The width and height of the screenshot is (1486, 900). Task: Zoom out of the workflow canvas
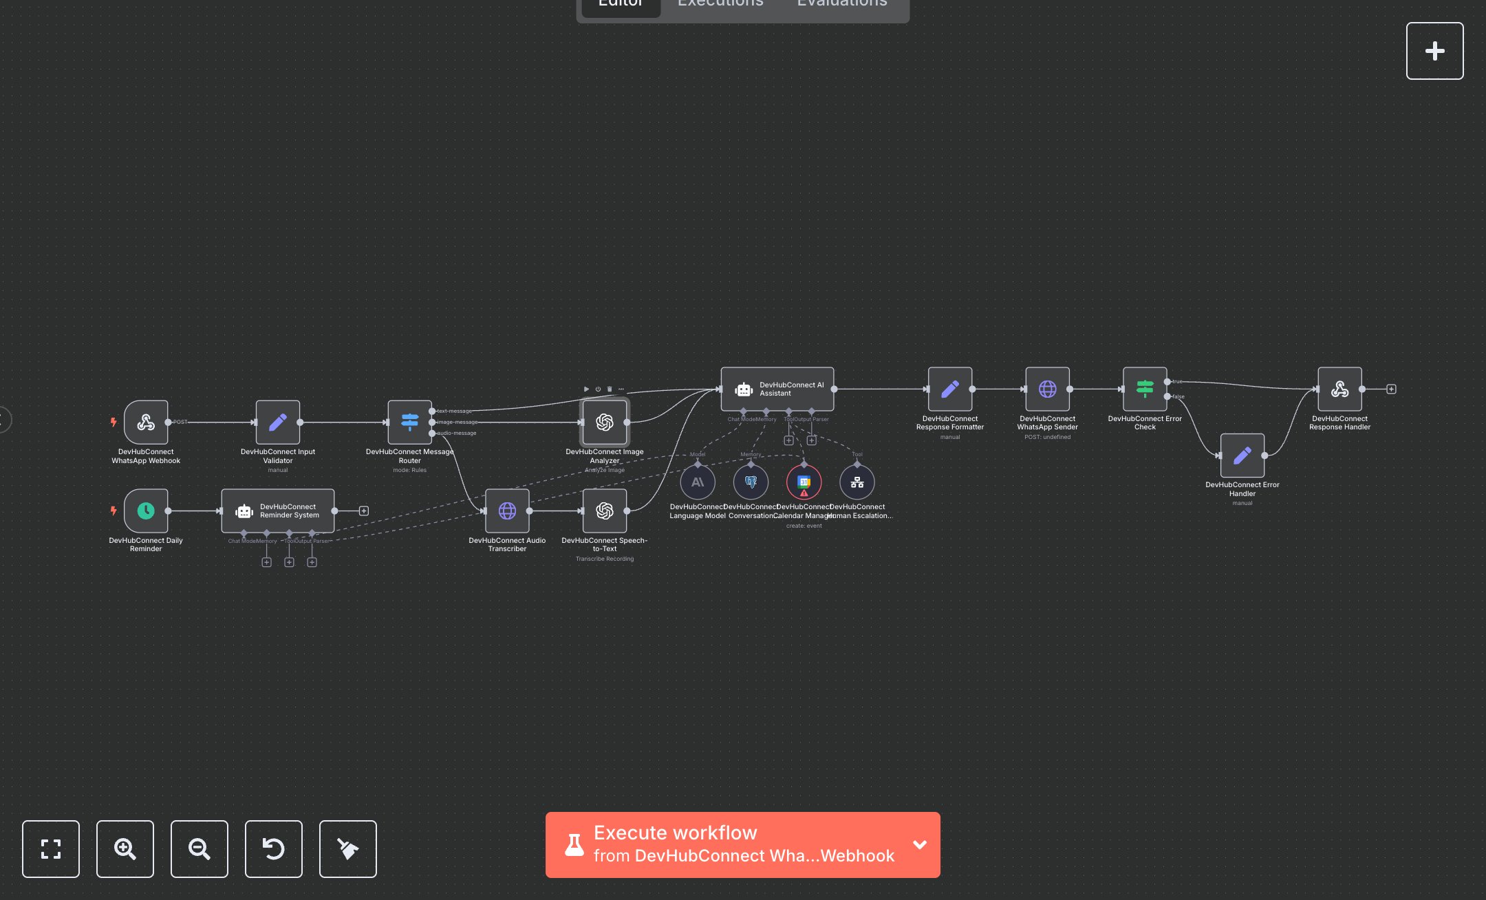coord(199,848)
